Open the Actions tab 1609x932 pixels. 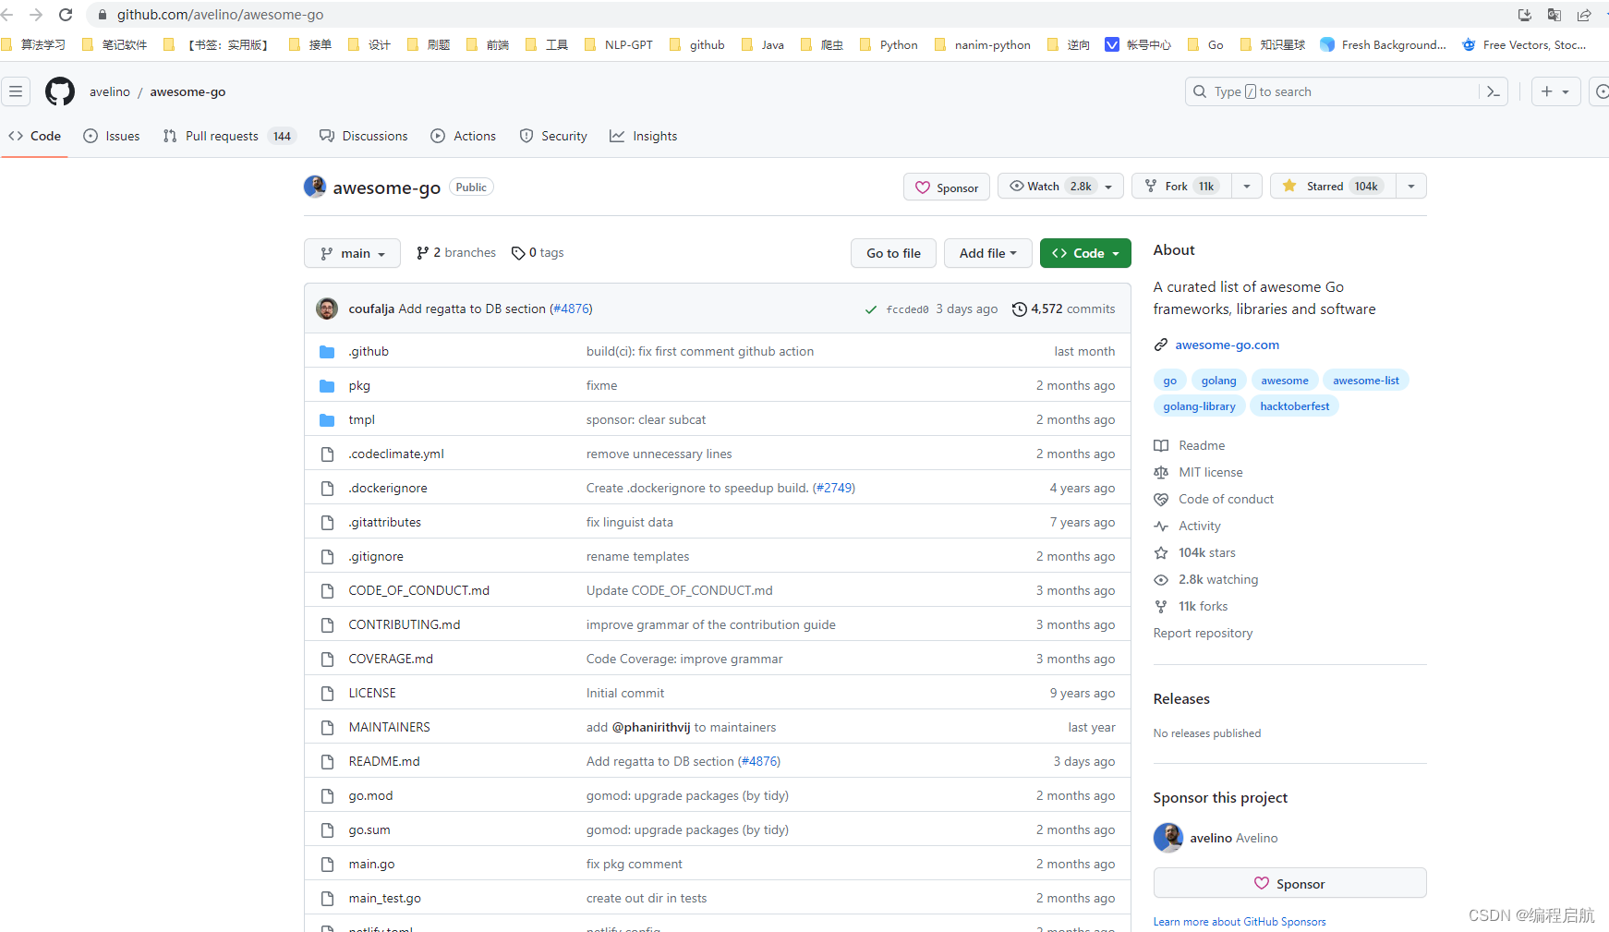[x=464, y=136]
